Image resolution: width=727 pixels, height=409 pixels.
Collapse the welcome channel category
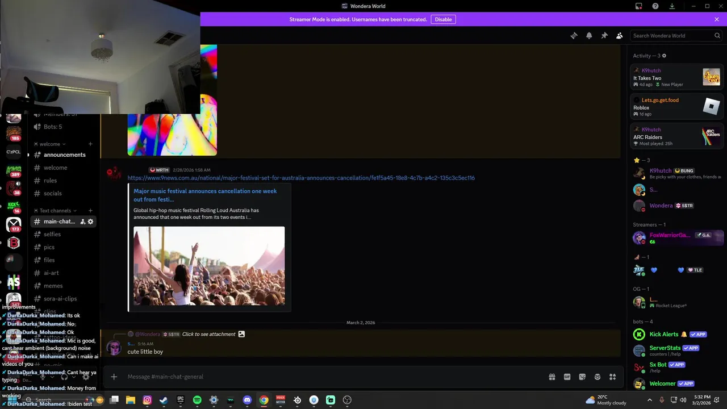(50, 144)
